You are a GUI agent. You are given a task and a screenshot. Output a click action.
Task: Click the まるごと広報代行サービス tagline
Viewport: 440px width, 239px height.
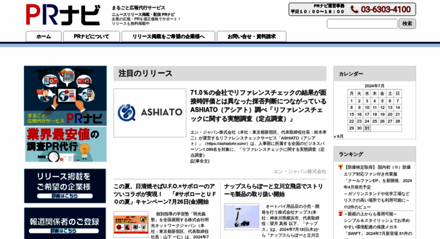pyautogui.click(x=138, y=8)
